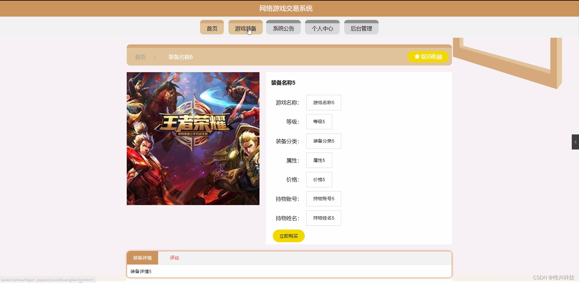Open the 系统公告 navigation button
This screenshot has width=579, height=283.
283,27
